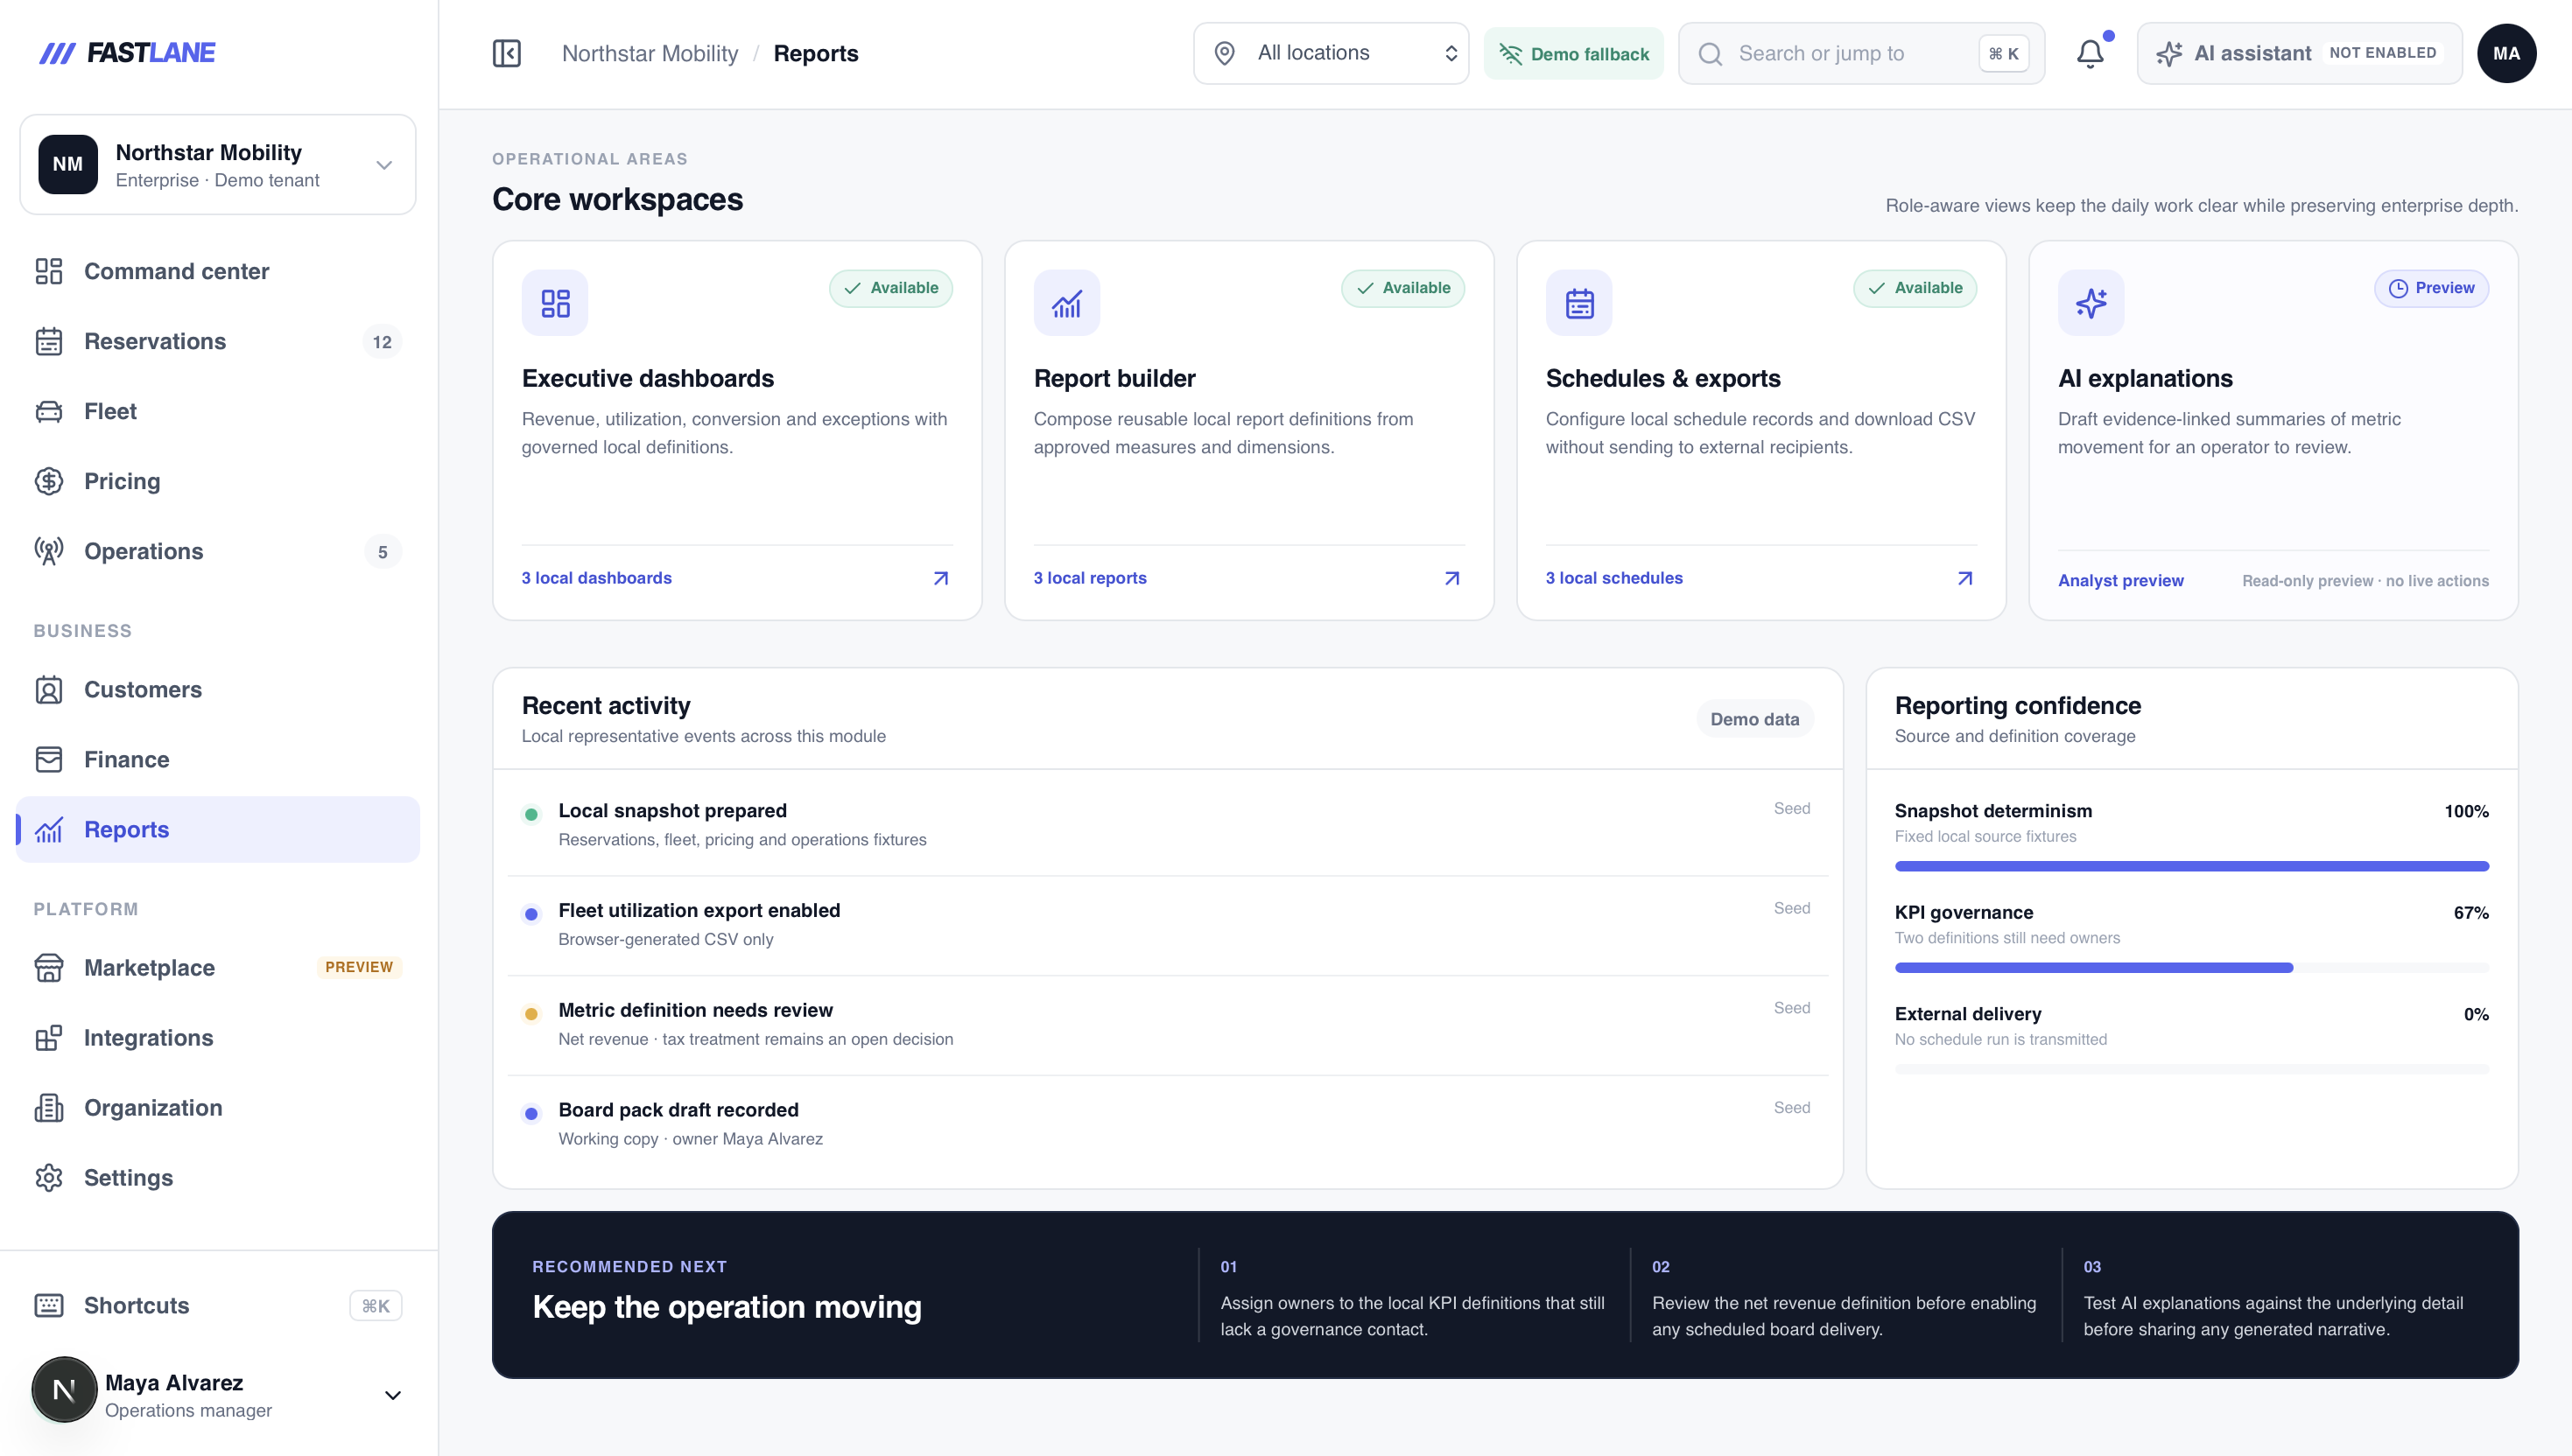Click the Reservations count badge 12
Viewport: 2572px width, 1456px height.
pyautogui.click(x=383, y=342)
